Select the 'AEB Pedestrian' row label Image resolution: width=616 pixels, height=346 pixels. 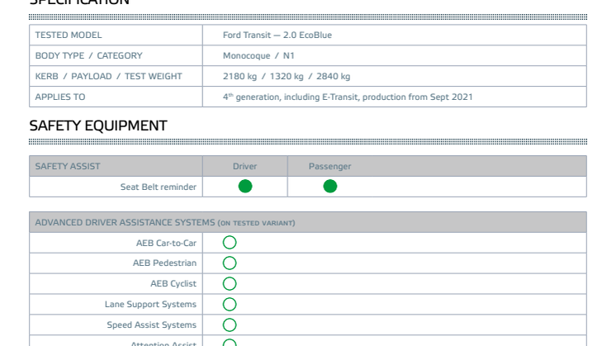pos(164,263)
